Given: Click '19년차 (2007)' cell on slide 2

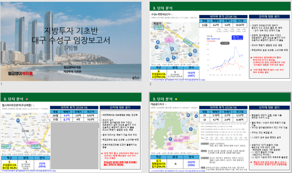Looking at the screenshot, I should (191, 74).
